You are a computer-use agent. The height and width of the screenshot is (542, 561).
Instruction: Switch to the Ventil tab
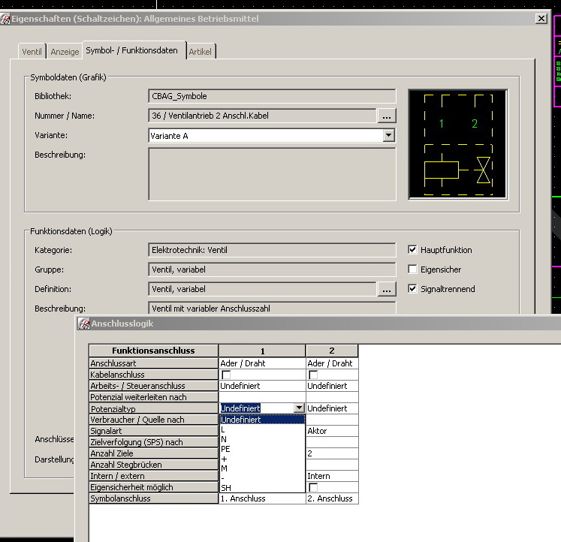click(32, 52)
